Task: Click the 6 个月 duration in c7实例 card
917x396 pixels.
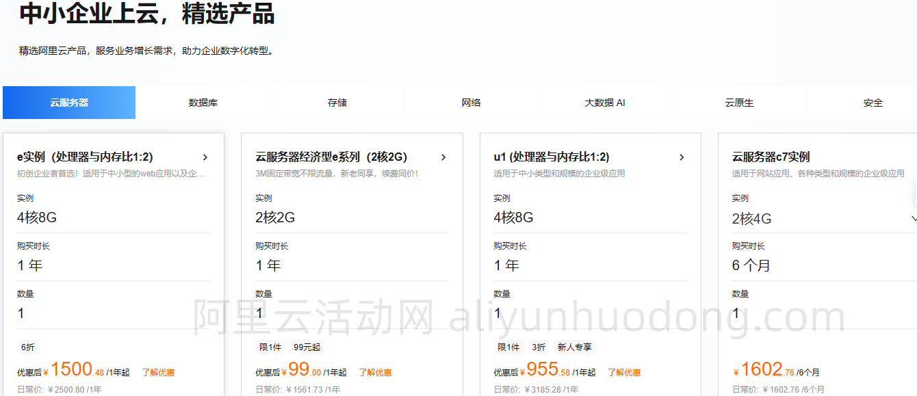Action: [751, 265]
